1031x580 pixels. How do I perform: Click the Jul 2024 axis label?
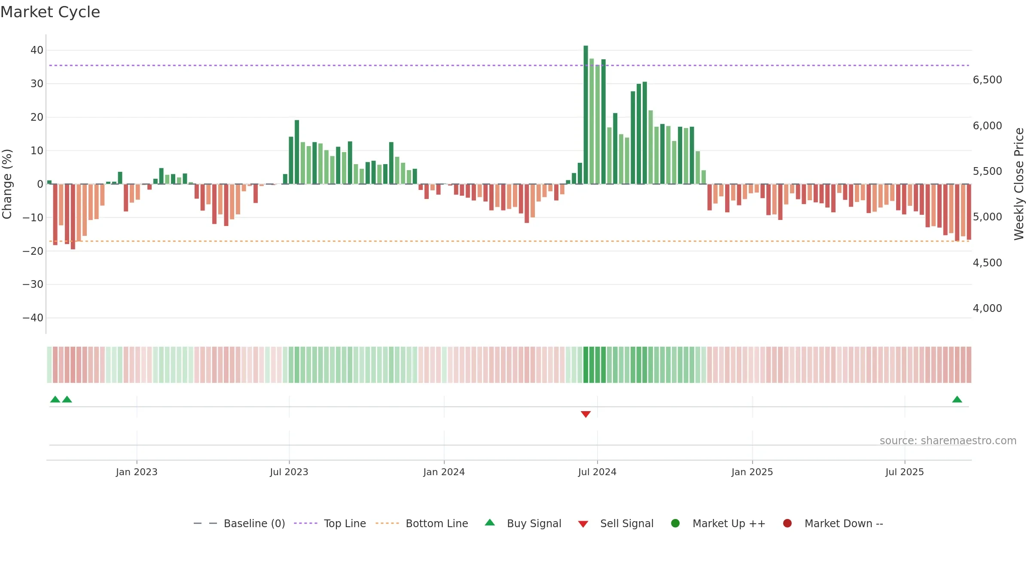(x=597, y=472)
